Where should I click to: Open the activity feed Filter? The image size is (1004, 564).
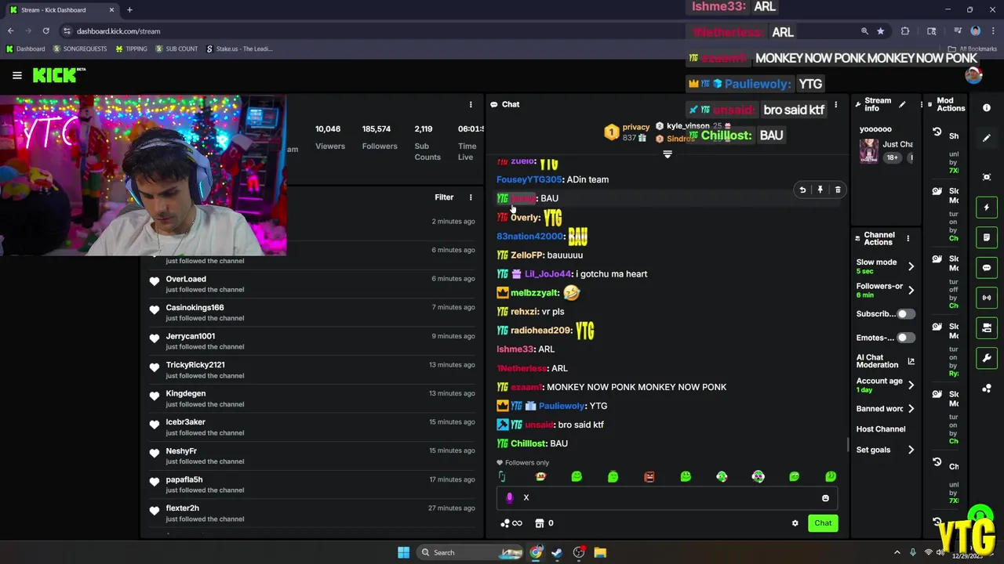(x=444, y=197)
